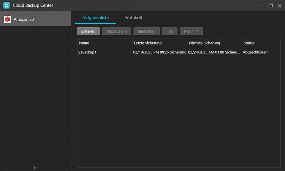Maximize the Cloud Backup Center window
This screenshot has width=285, height=171.
pyautogui.click(x=271, y=6)
